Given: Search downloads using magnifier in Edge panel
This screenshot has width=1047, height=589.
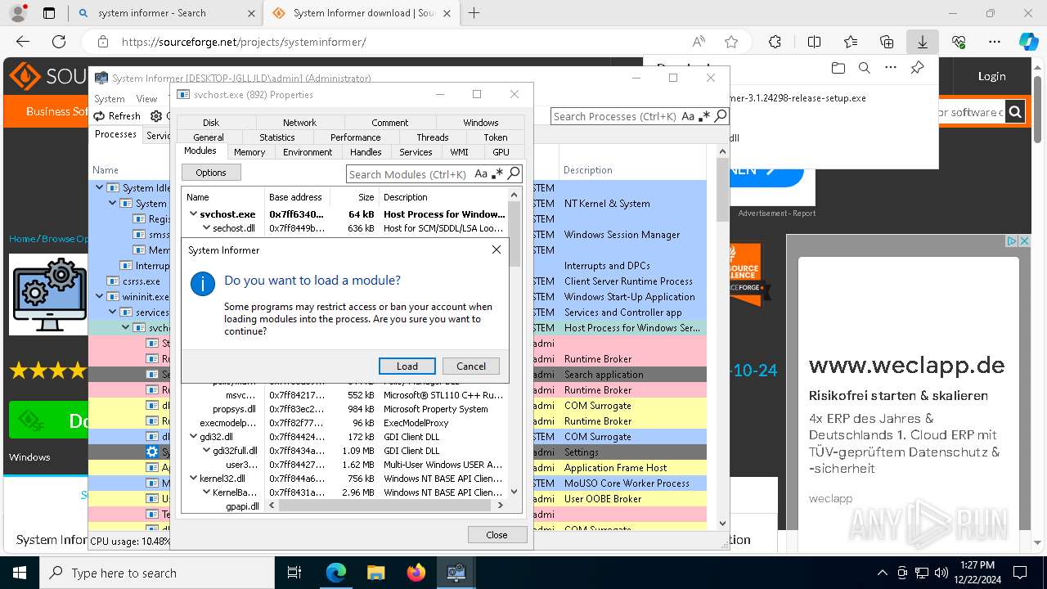Looking at the screenshot, I should 864,68.
